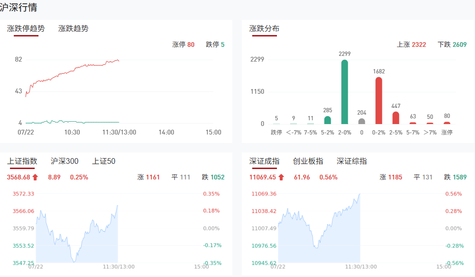Select the 上证50 index tab
Image resolution: width=475 pixels, height=277 pixels.
(x=104, y=161)
